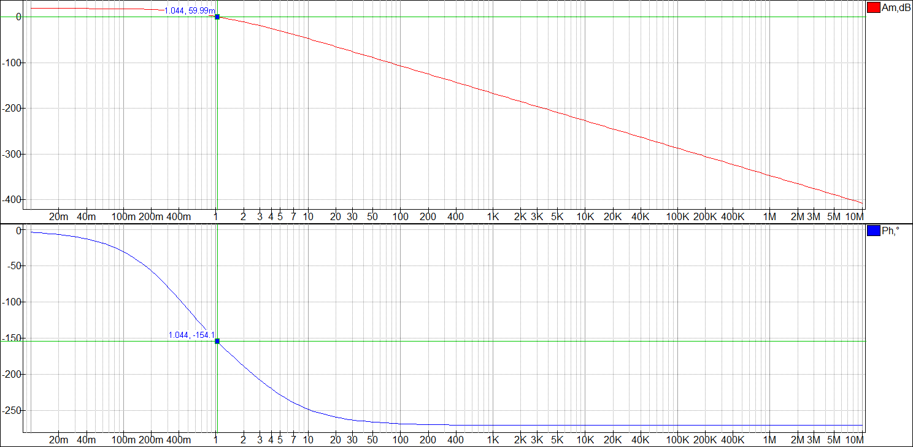Click the -200 label on the amplitude axis

13,109
